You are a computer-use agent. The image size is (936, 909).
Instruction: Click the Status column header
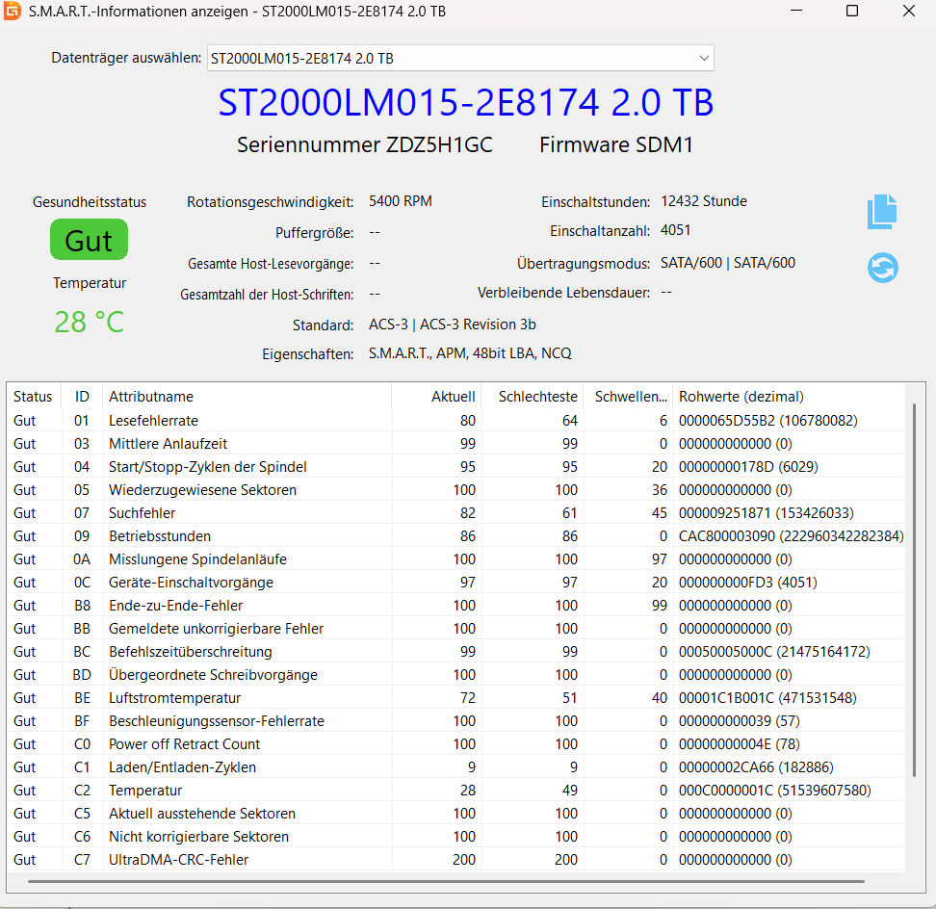click(x=33, y=397)
